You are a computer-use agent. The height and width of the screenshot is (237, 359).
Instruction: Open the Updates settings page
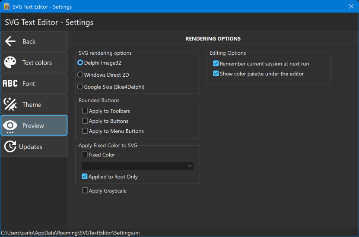tap(34, 147)
